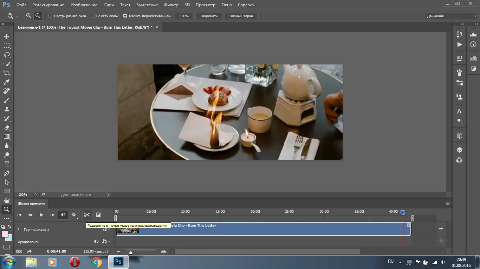Image resolution: width=480 pixels, height=269 pixels.
Task: Open the Paragraph panel icon
Action: (459, 121)
